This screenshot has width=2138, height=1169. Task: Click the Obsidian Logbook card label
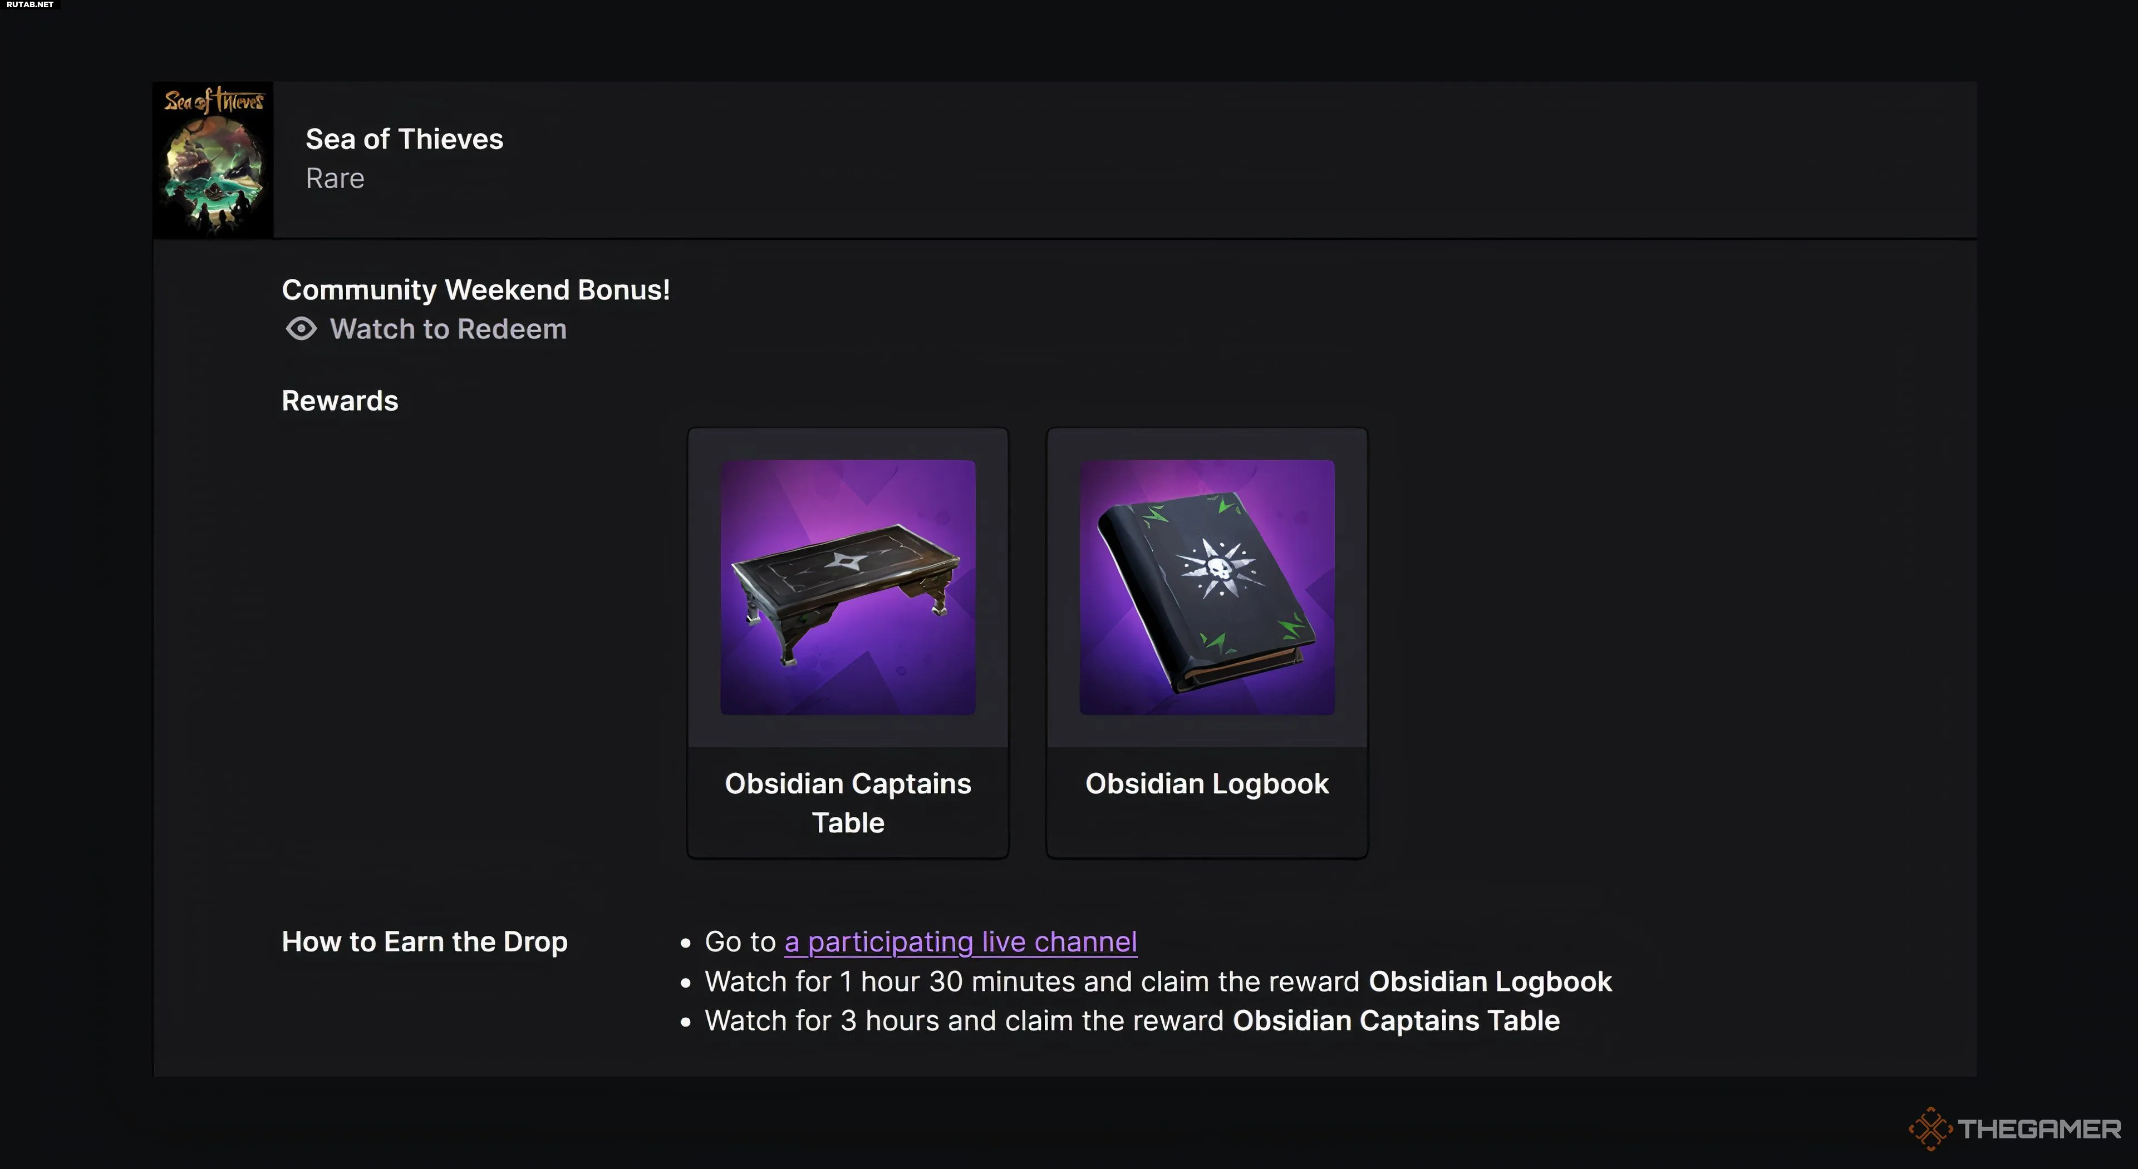click(x=1207, y=784)
